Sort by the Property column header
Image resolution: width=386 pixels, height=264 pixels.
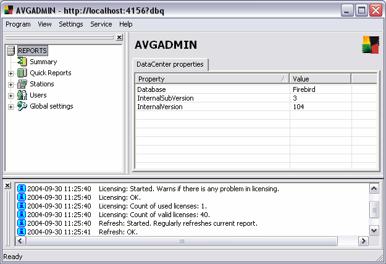tap(212, 79)
